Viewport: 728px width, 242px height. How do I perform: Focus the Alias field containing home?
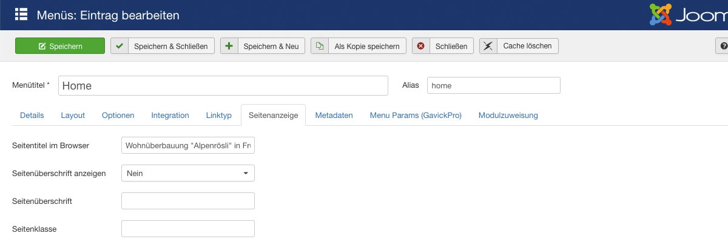494,85
